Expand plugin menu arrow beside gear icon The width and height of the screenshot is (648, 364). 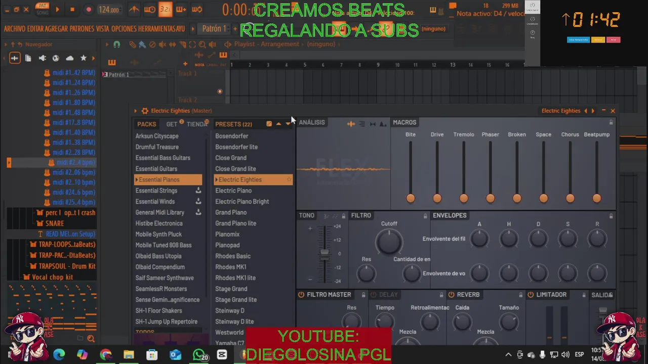(x=135, y=111)
